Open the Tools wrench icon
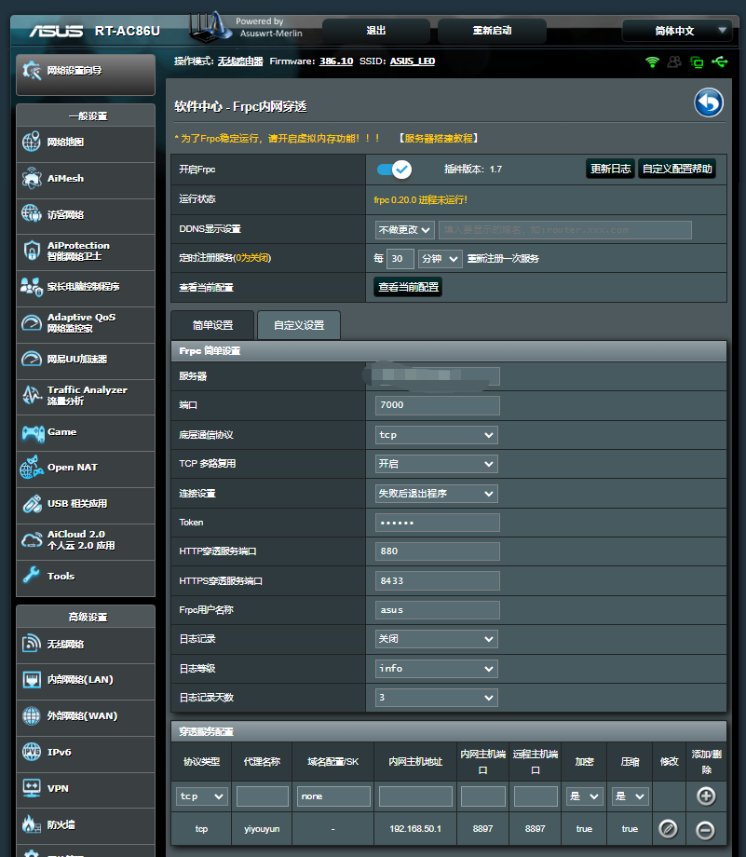 [x=31, y=576]
